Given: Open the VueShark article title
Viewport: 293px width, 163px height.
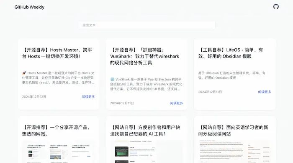Looking at the screenshot, I should coord(145,56).
